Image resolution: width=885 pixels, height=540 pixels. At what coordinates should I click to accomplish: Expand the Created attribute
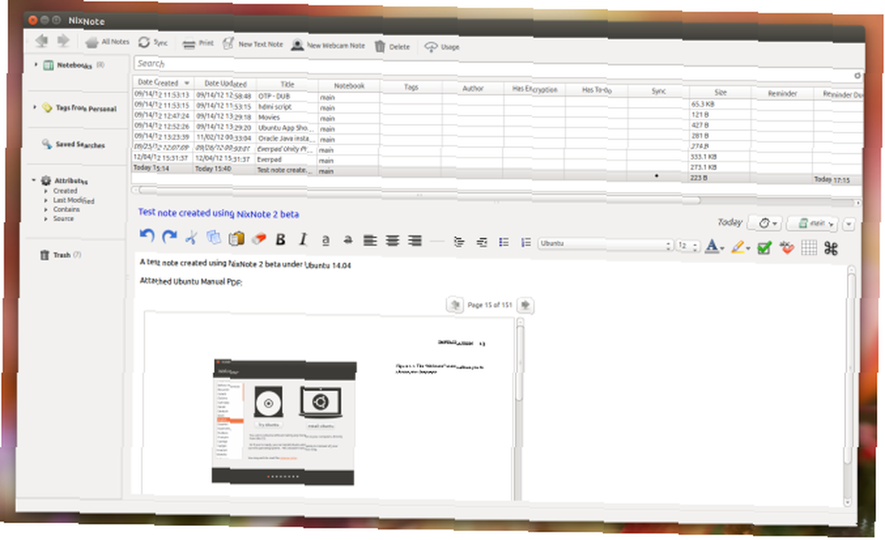click(46, 191)
